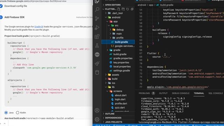Open the Extensions view
The image size is (224, 126).
[97, 36]
